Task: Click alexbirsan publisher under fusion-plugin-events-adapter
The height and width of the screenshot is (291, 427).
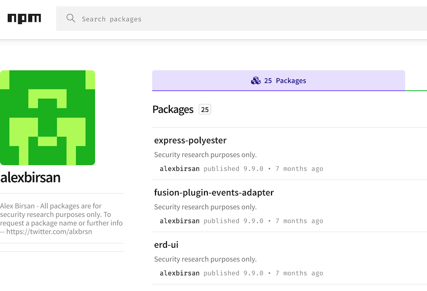Action: (x=179, y=221)
